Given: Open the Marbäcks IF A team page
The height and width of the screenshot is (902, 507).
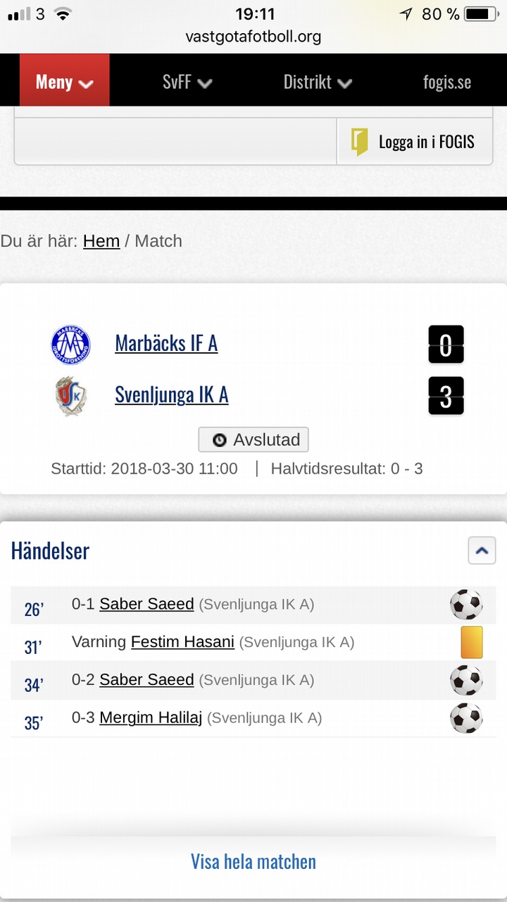Looking at the screenshot, I should point(166,343).
